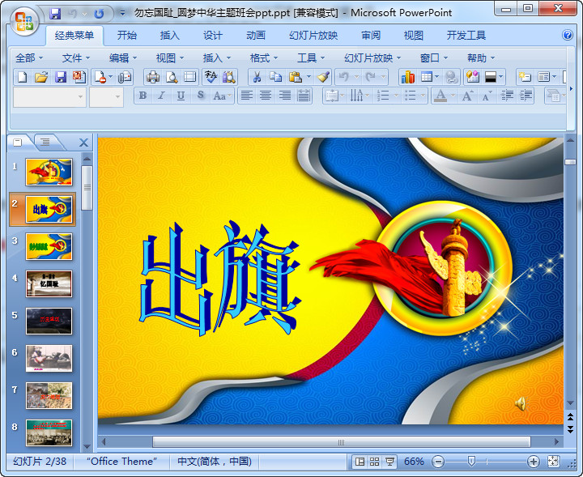Click the zoom in plus button
This screenshot has height=477, width=583.
tap(533, 462)
